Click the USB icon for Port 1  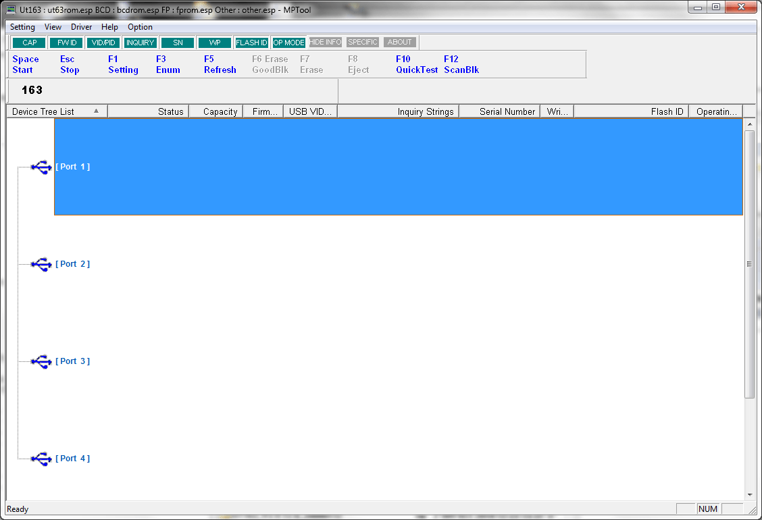tap(41, 167)
